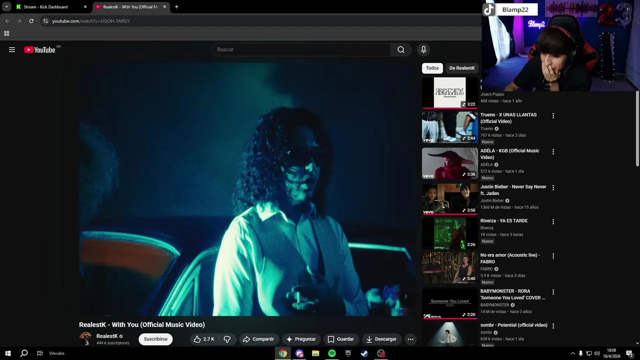Viewport: 640px width, 360px height.
Task: Open File Explorer from the taskbar
Action: (x=315, y=353)
